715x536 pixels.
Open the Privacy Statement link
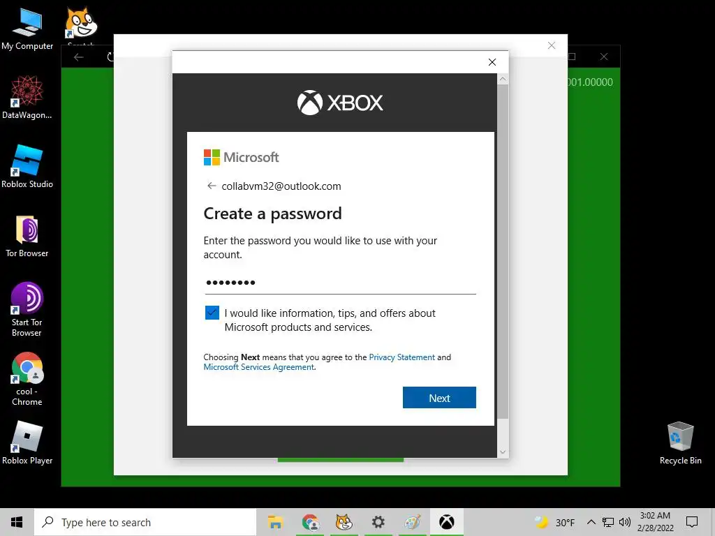[x=401, y=357]
